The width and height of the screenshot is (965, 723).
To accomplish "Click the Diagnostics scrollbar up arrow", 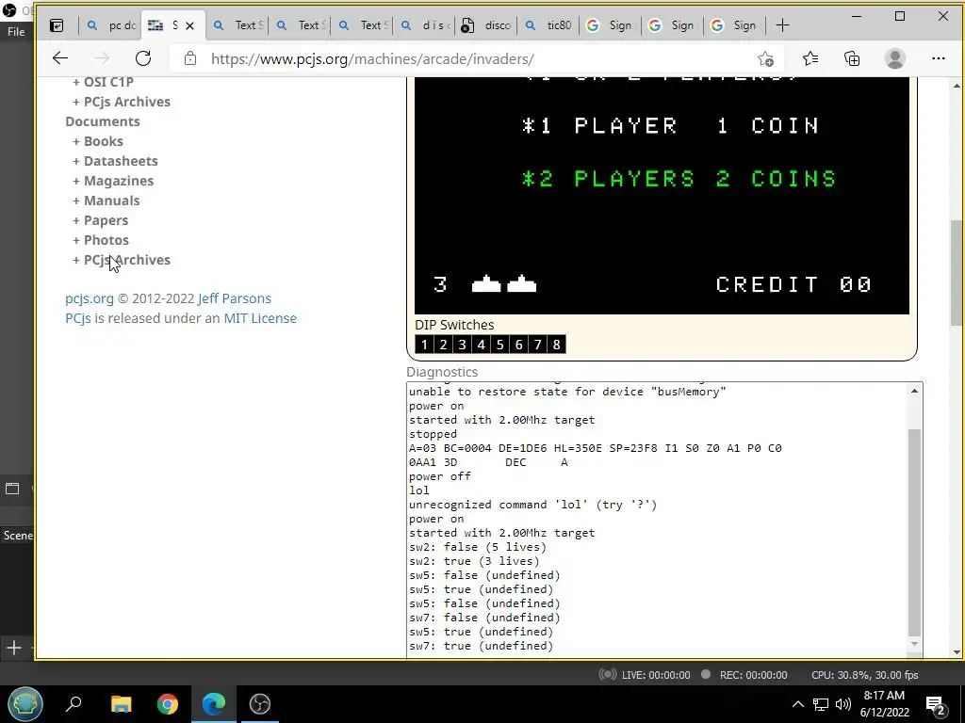I will tap(914, 391).
